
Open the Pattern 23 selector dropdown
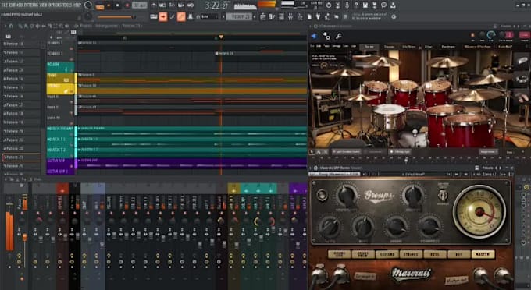(x=239, y=17)
